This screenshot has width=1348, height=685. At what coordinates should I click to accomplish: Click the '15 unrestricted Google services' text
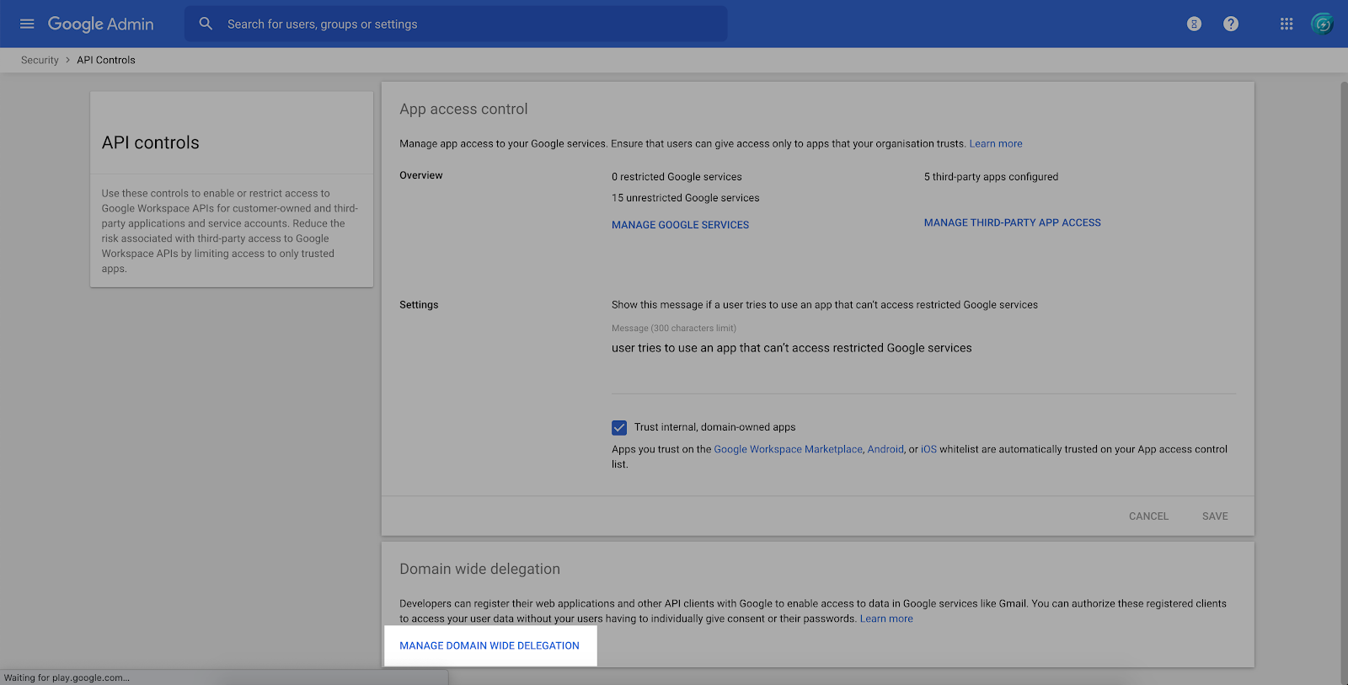pyautogui.click(x=685, y=198)
